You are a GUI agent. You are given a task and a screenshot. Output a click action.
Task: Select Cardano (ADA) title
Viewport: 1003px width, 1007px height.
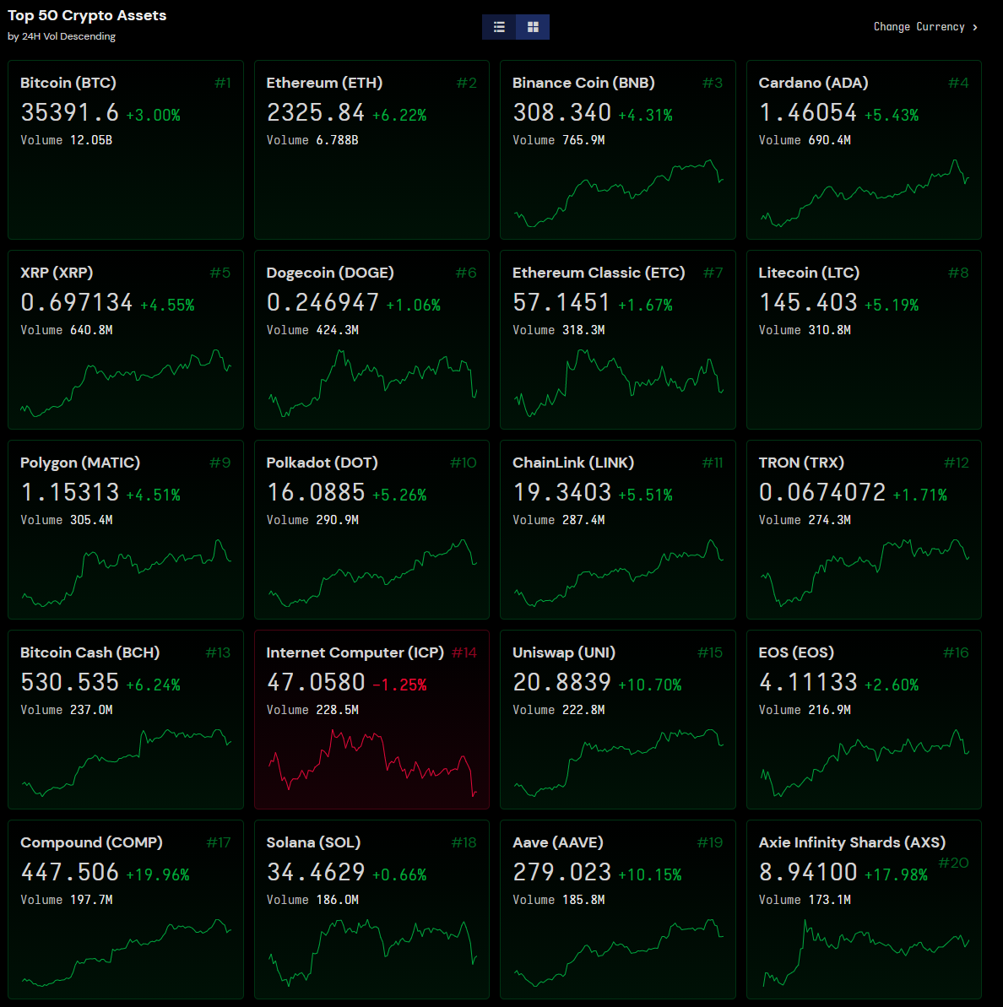click(x=813, y=83)
